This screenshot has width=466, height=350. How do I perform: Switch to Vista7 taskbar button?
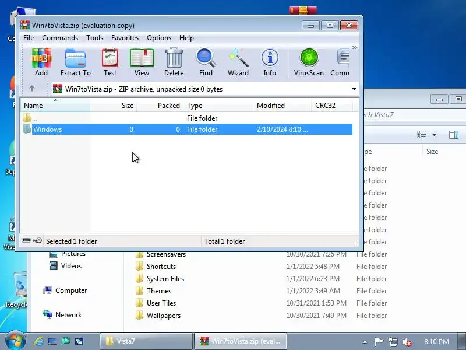click(146, 341)
